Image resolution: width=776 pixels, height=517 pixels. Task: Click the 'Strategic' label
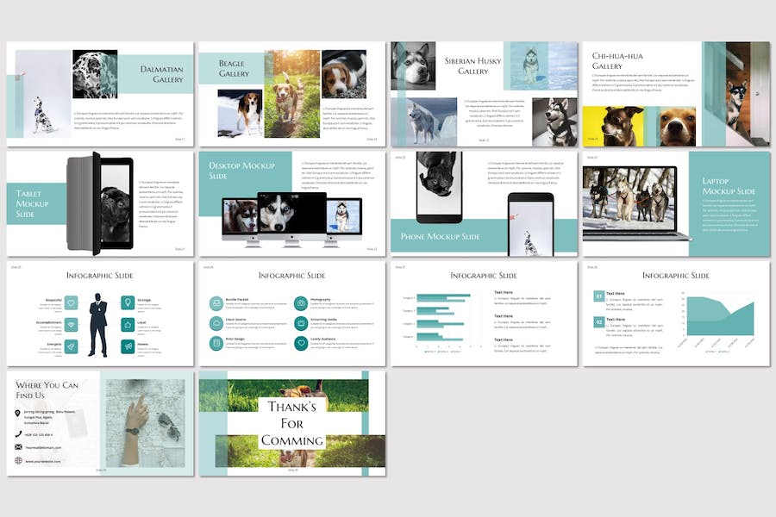click(x=144, y=300)
